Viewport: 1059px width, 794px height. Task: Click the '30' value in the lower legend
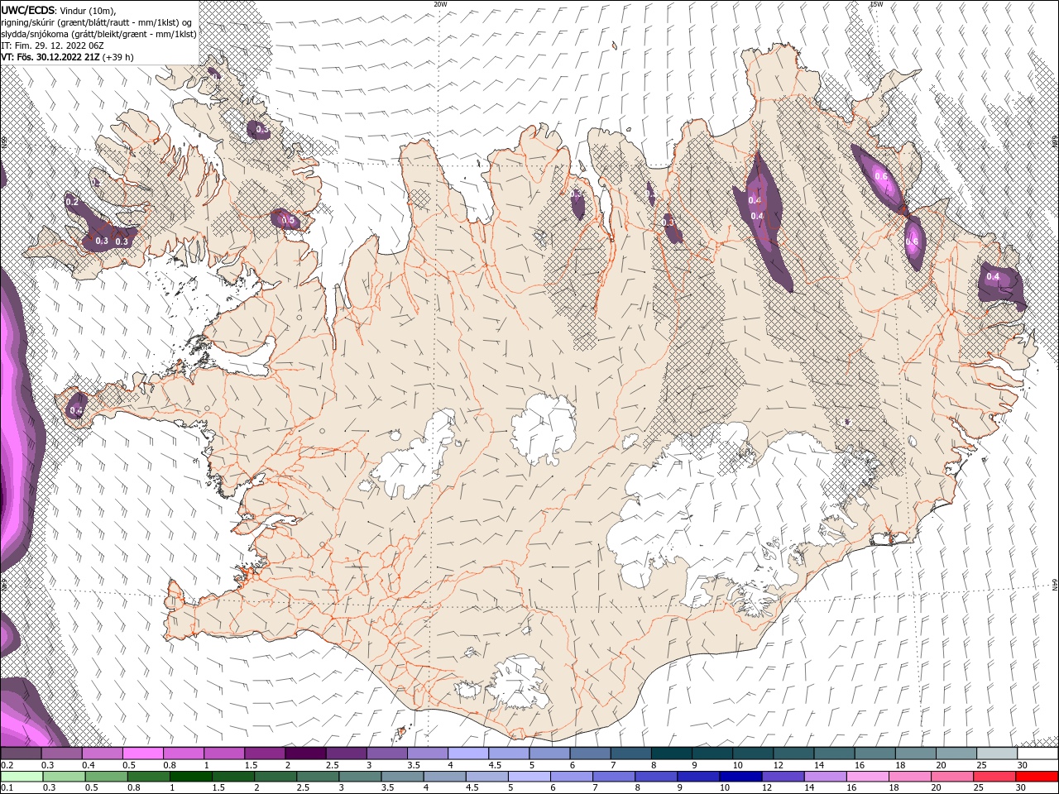pos(1020,787)
